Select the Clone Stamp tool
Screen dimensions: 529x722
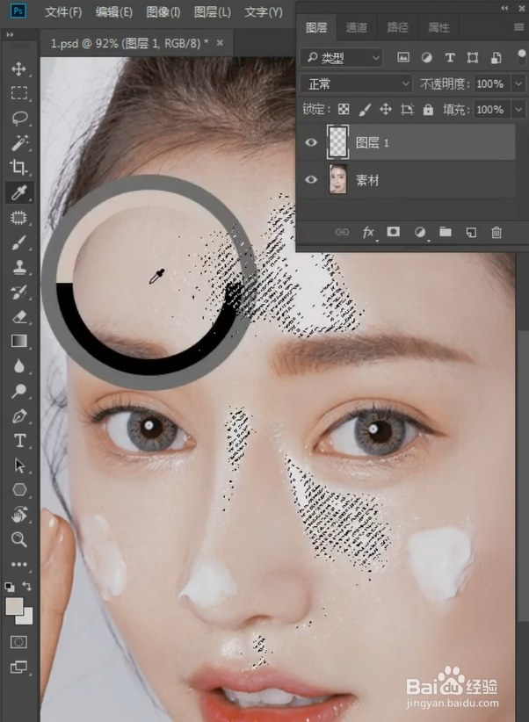coord(19,267)
